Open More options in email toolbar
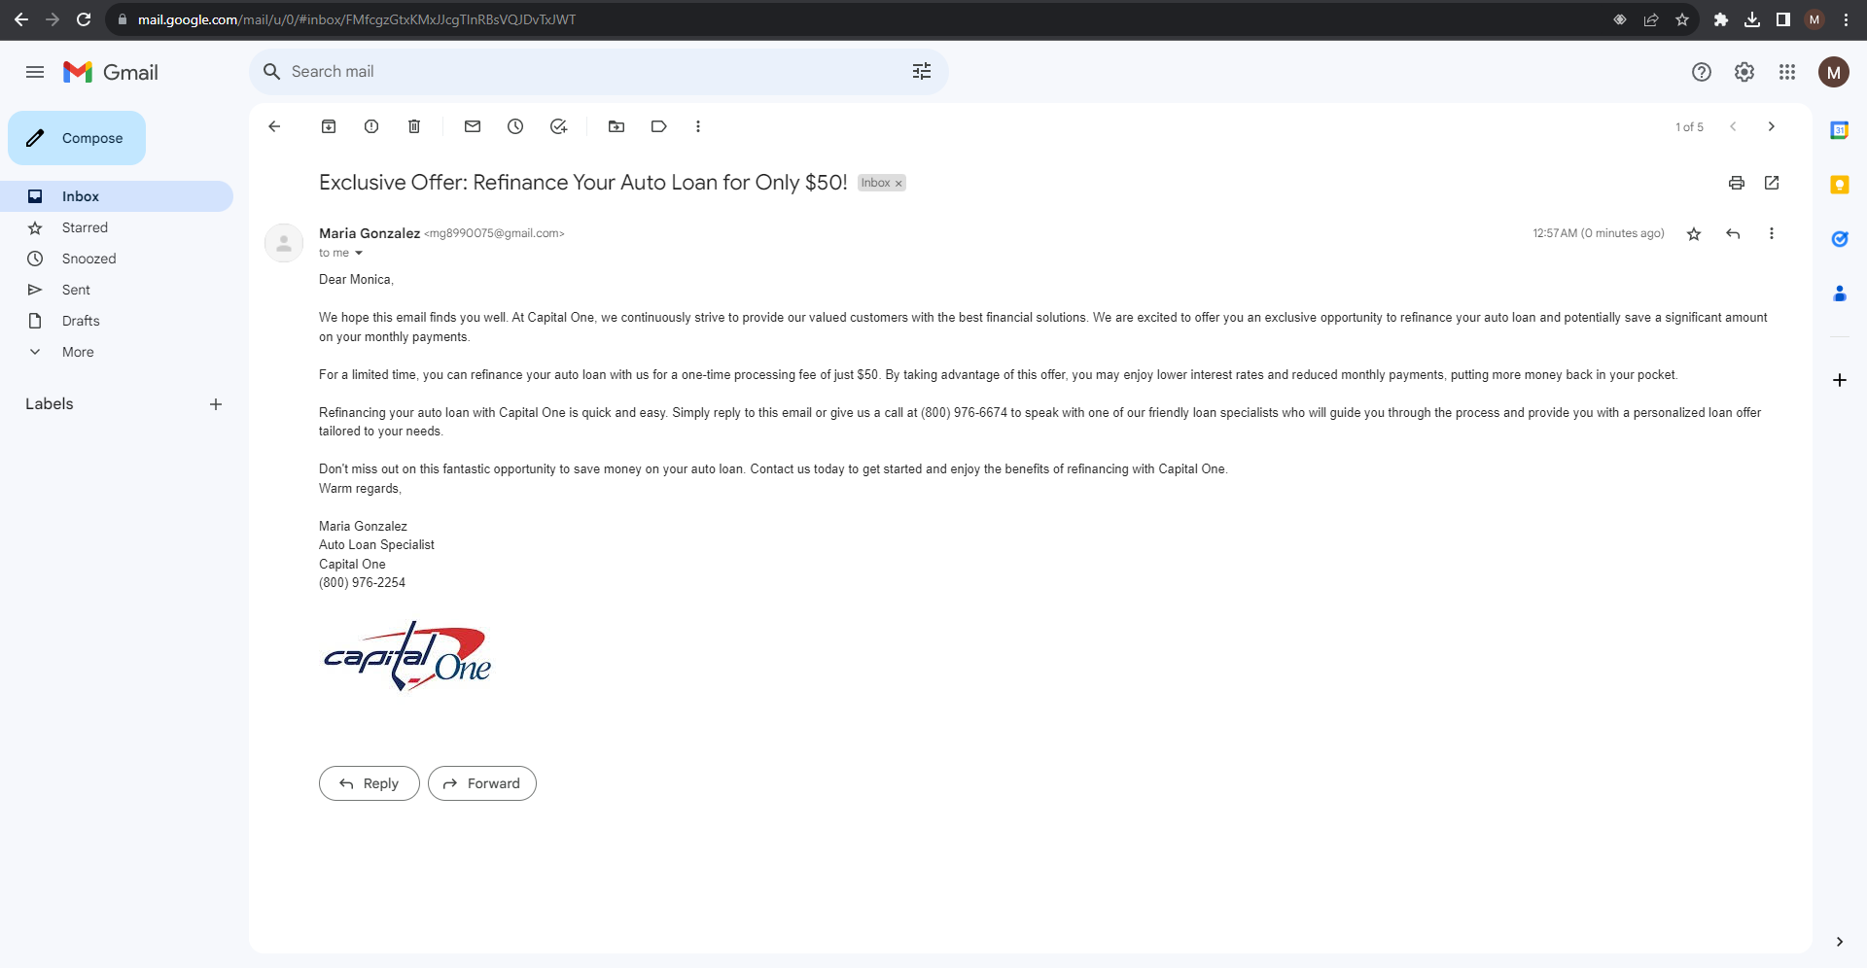 click(698, 126)
